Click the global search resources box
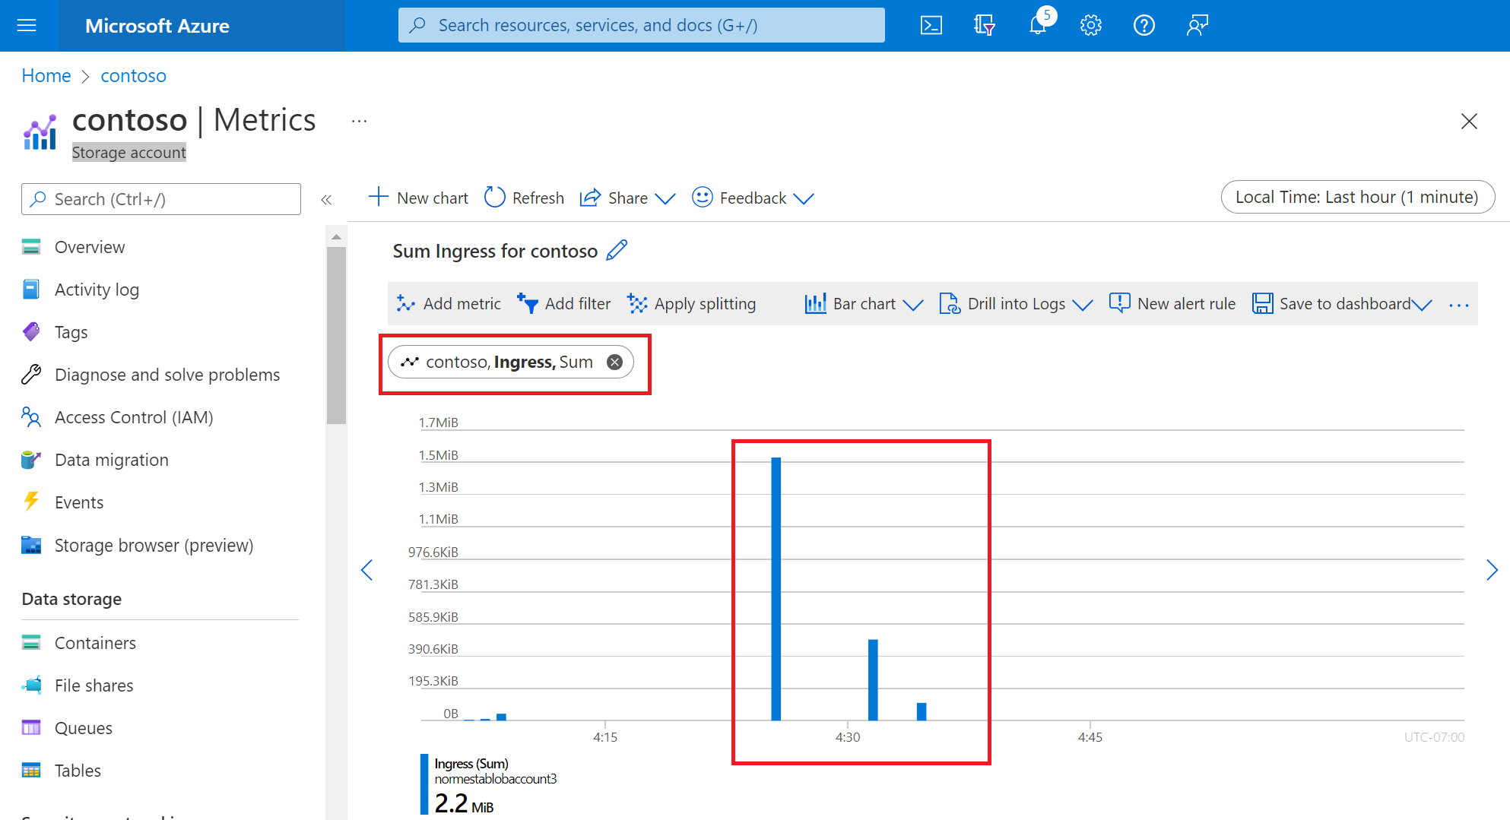The image size is (1510, 820). point(642,25)
